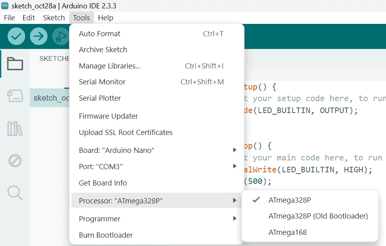Click the Upload arrow toolbar button
Screen dimensions: 386x246
[38, 37]
